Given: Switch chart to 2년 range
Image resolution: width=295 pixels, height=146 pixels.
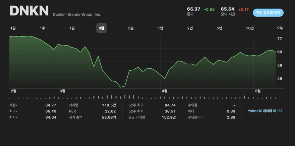Looking at the screenshot, I should 190,28.
